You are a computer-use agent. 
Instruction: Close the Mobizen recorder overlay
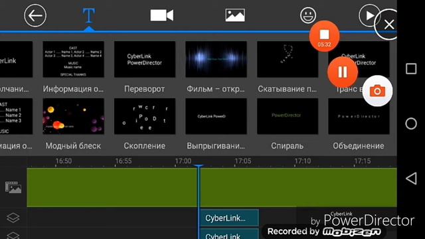click(x=388, y=25)
